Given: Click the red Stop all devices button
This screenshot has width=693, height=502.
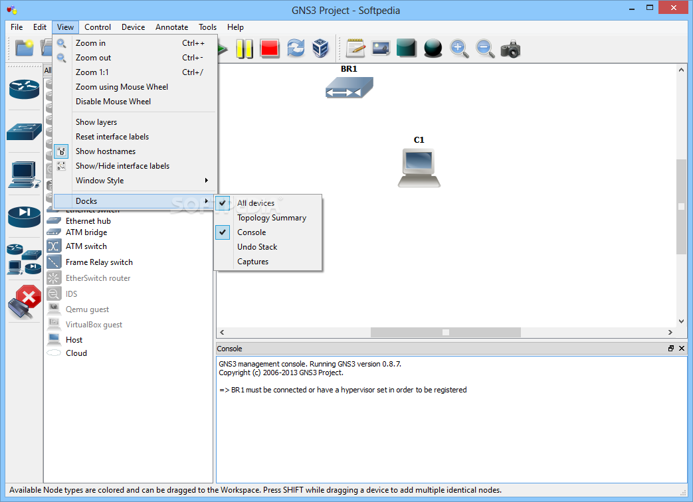Looking at the screenshot, I should point(270,48).
